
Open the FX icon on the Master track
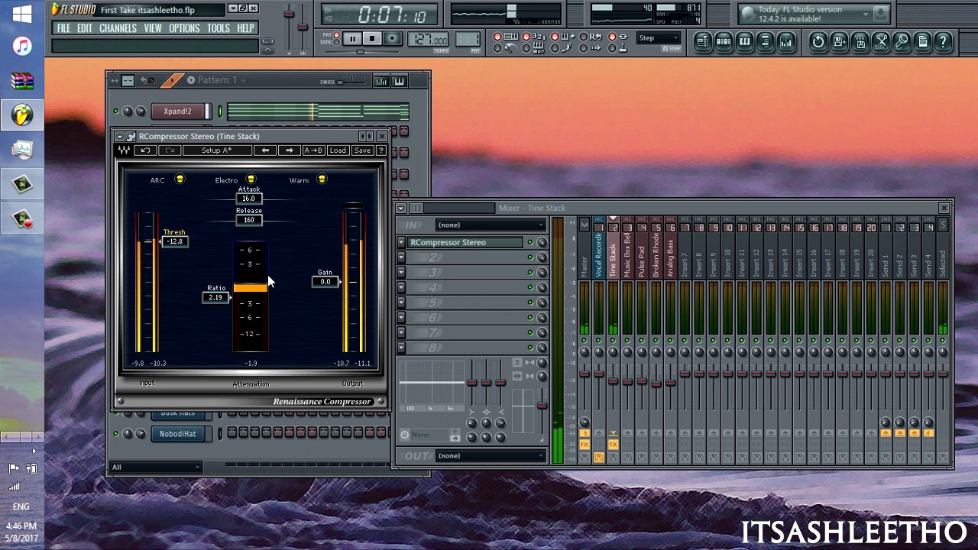coord(585,445)
